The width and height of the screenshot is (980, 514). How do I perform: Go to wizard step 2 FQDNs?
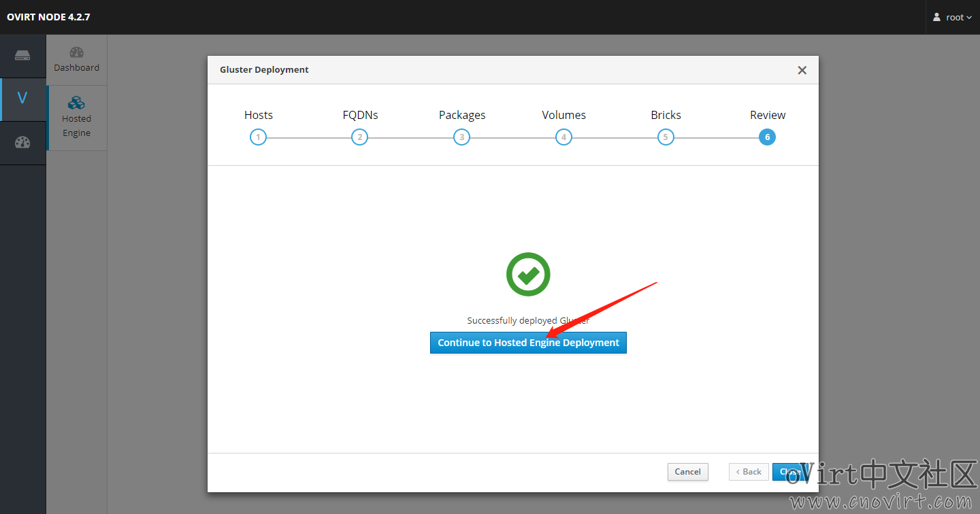(x=360, y=137)
